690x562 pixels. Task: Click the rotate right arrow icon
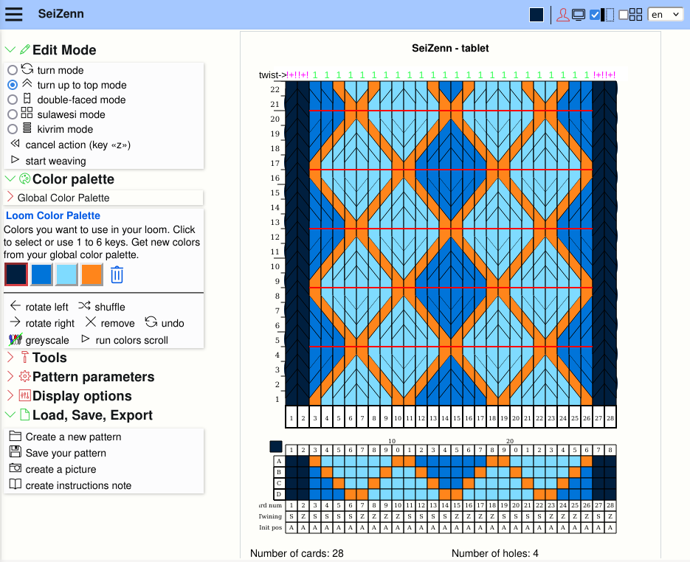[13, 322]
